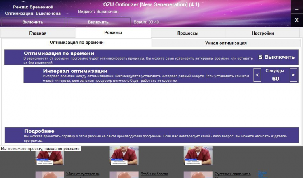Switch to Умная оптимизация sub-tab
303x178 pixels.
[226, 43]
